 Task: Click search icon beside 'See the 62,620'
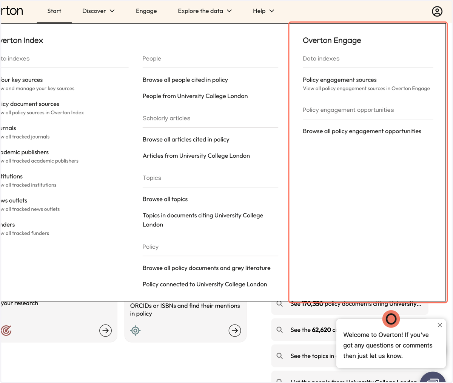(280, 330)
